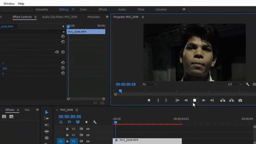
Task: Select MVI_2649.MP4 clip in Effect Controls timeline
Action: click(x=86, y=32)
